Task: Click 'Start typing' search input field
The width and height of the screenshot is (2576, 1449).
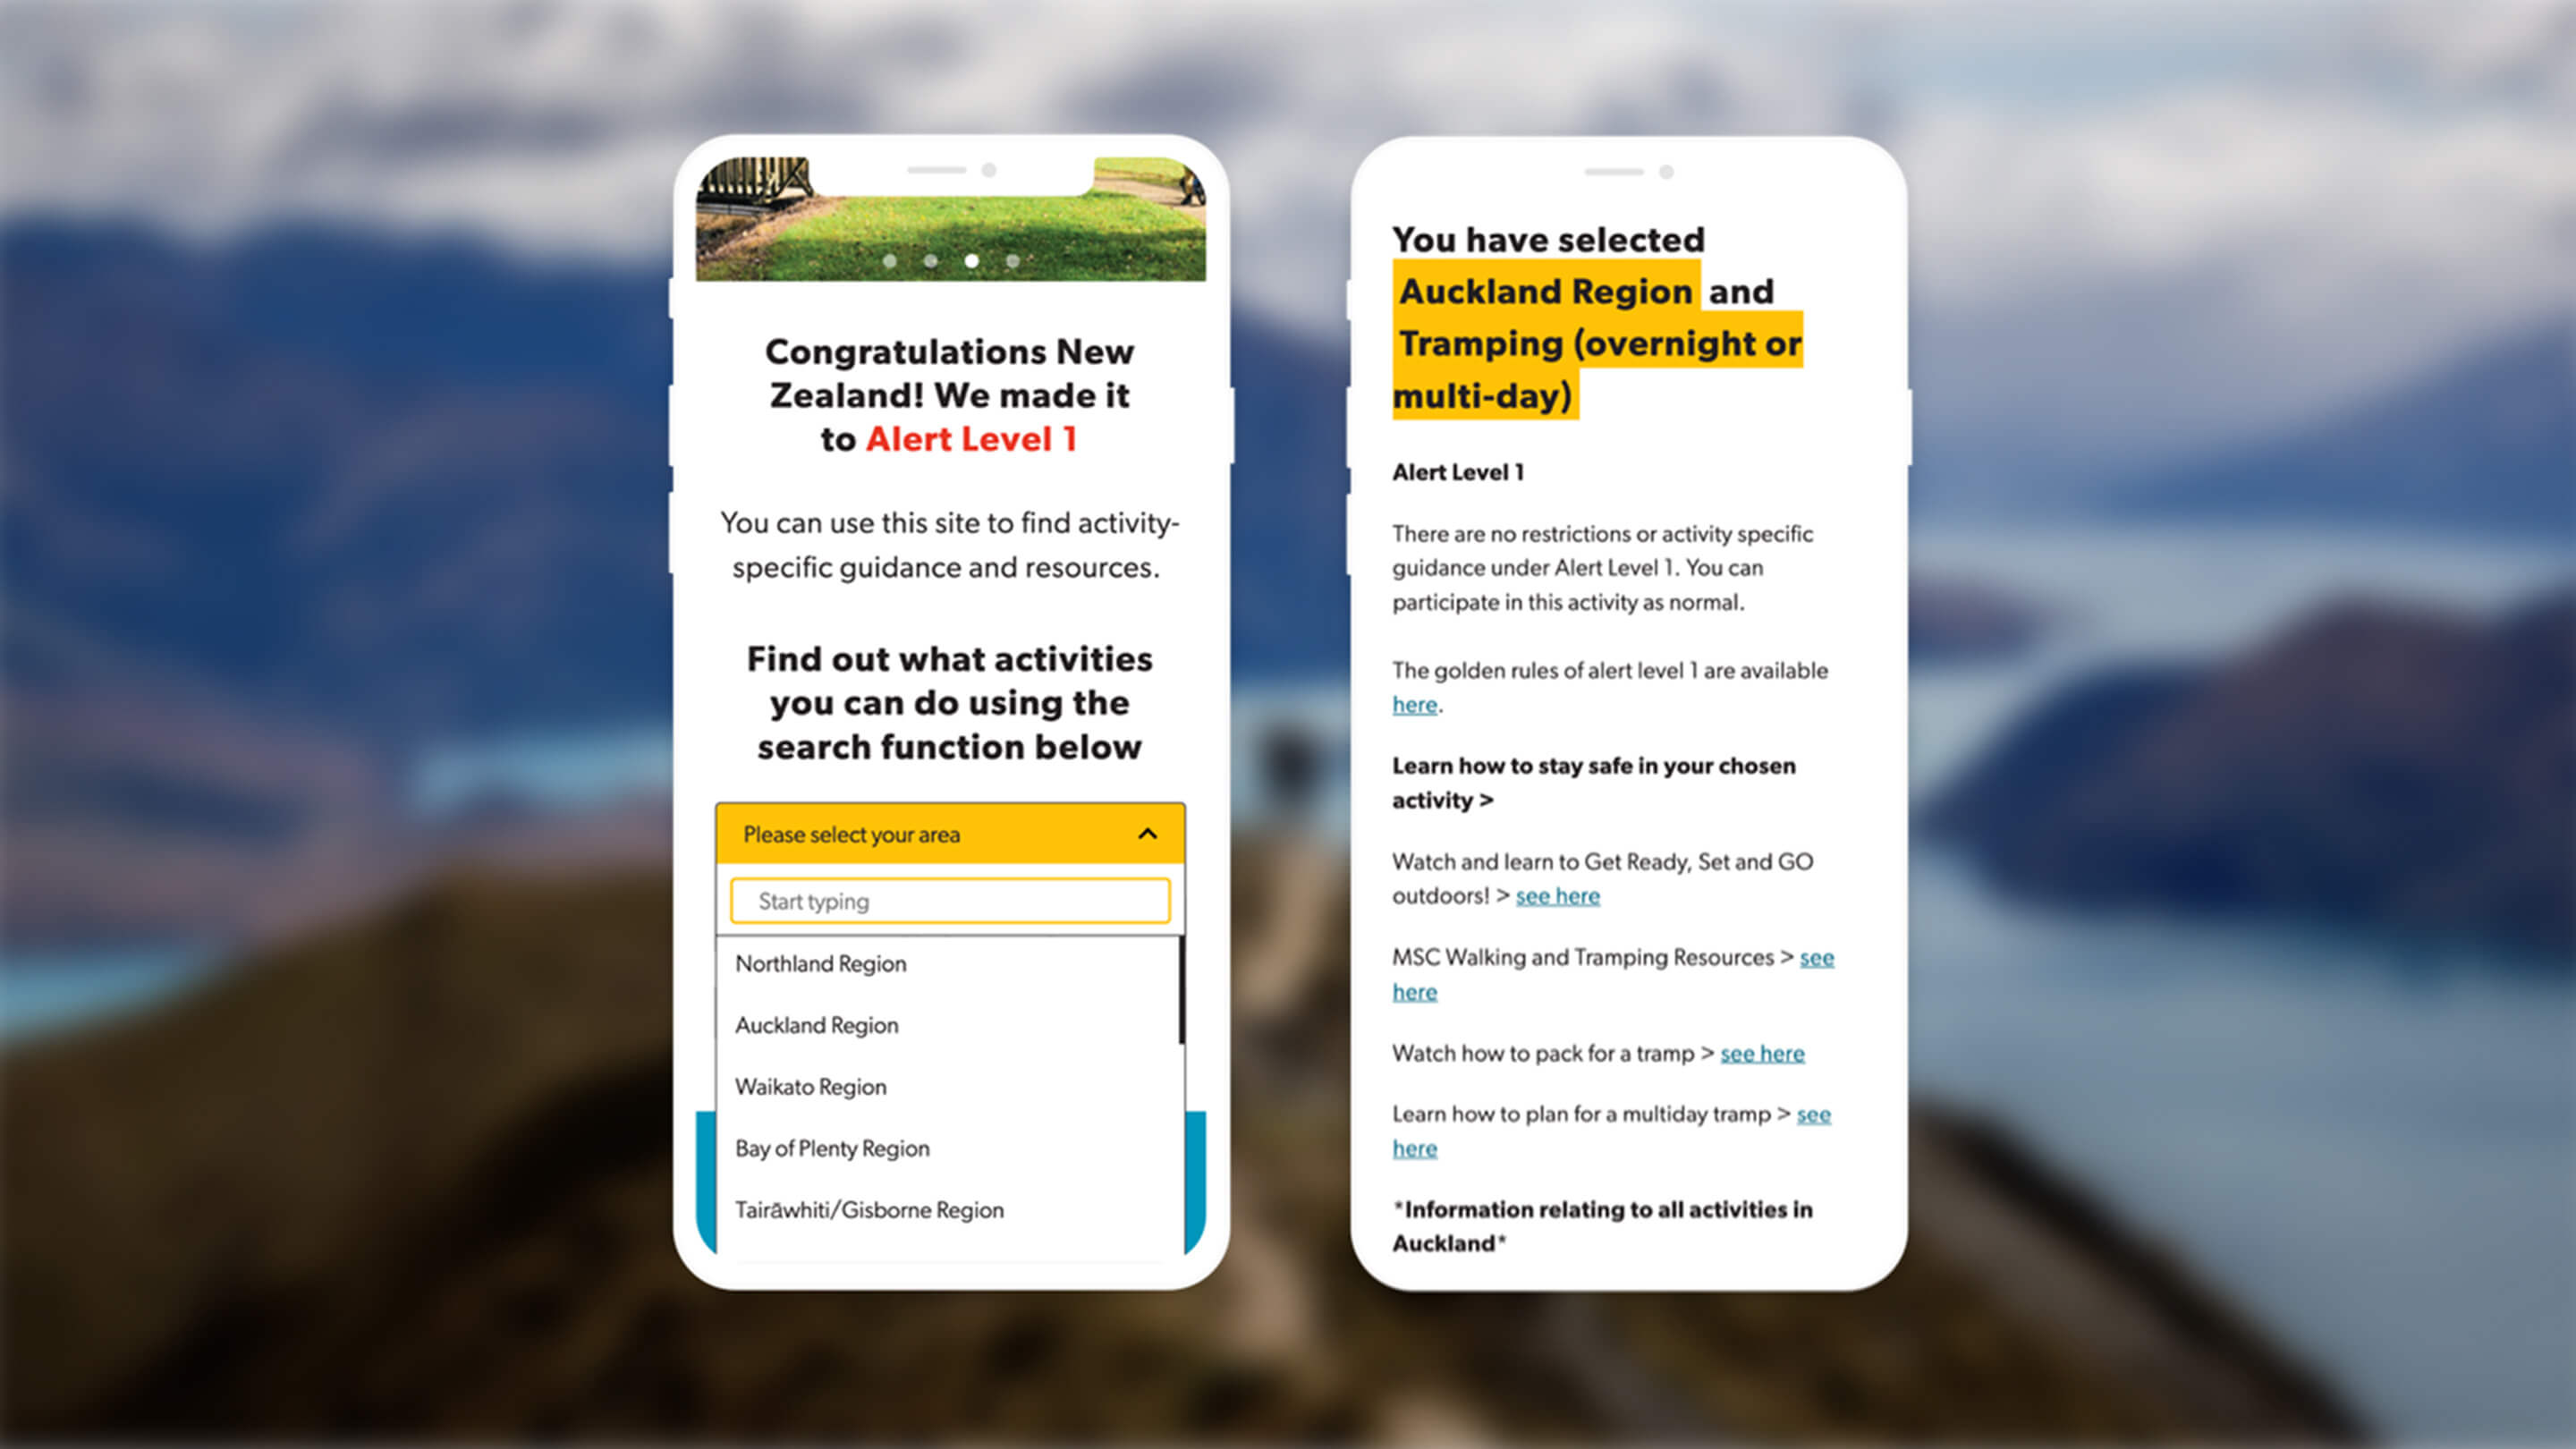Action: click(948, 901)
